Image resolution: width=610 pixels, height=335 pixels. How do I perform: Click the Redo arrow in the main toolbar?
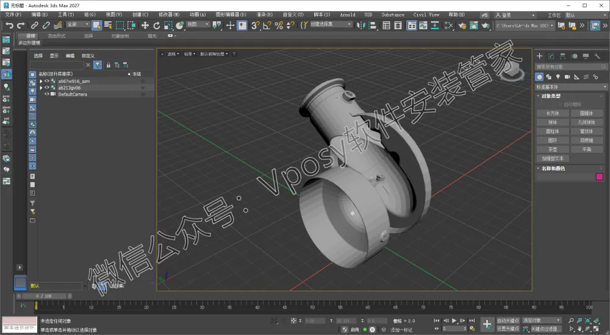pyautogui.click(x=21, y=26)
